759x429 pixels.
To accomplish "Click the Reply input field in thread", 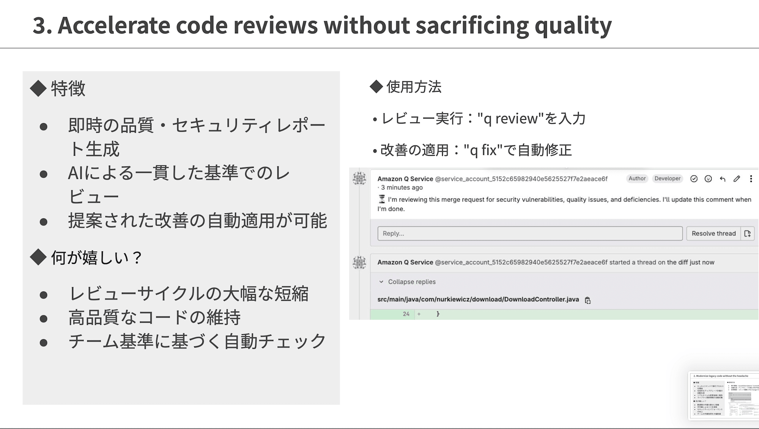I will pos(529,233).
